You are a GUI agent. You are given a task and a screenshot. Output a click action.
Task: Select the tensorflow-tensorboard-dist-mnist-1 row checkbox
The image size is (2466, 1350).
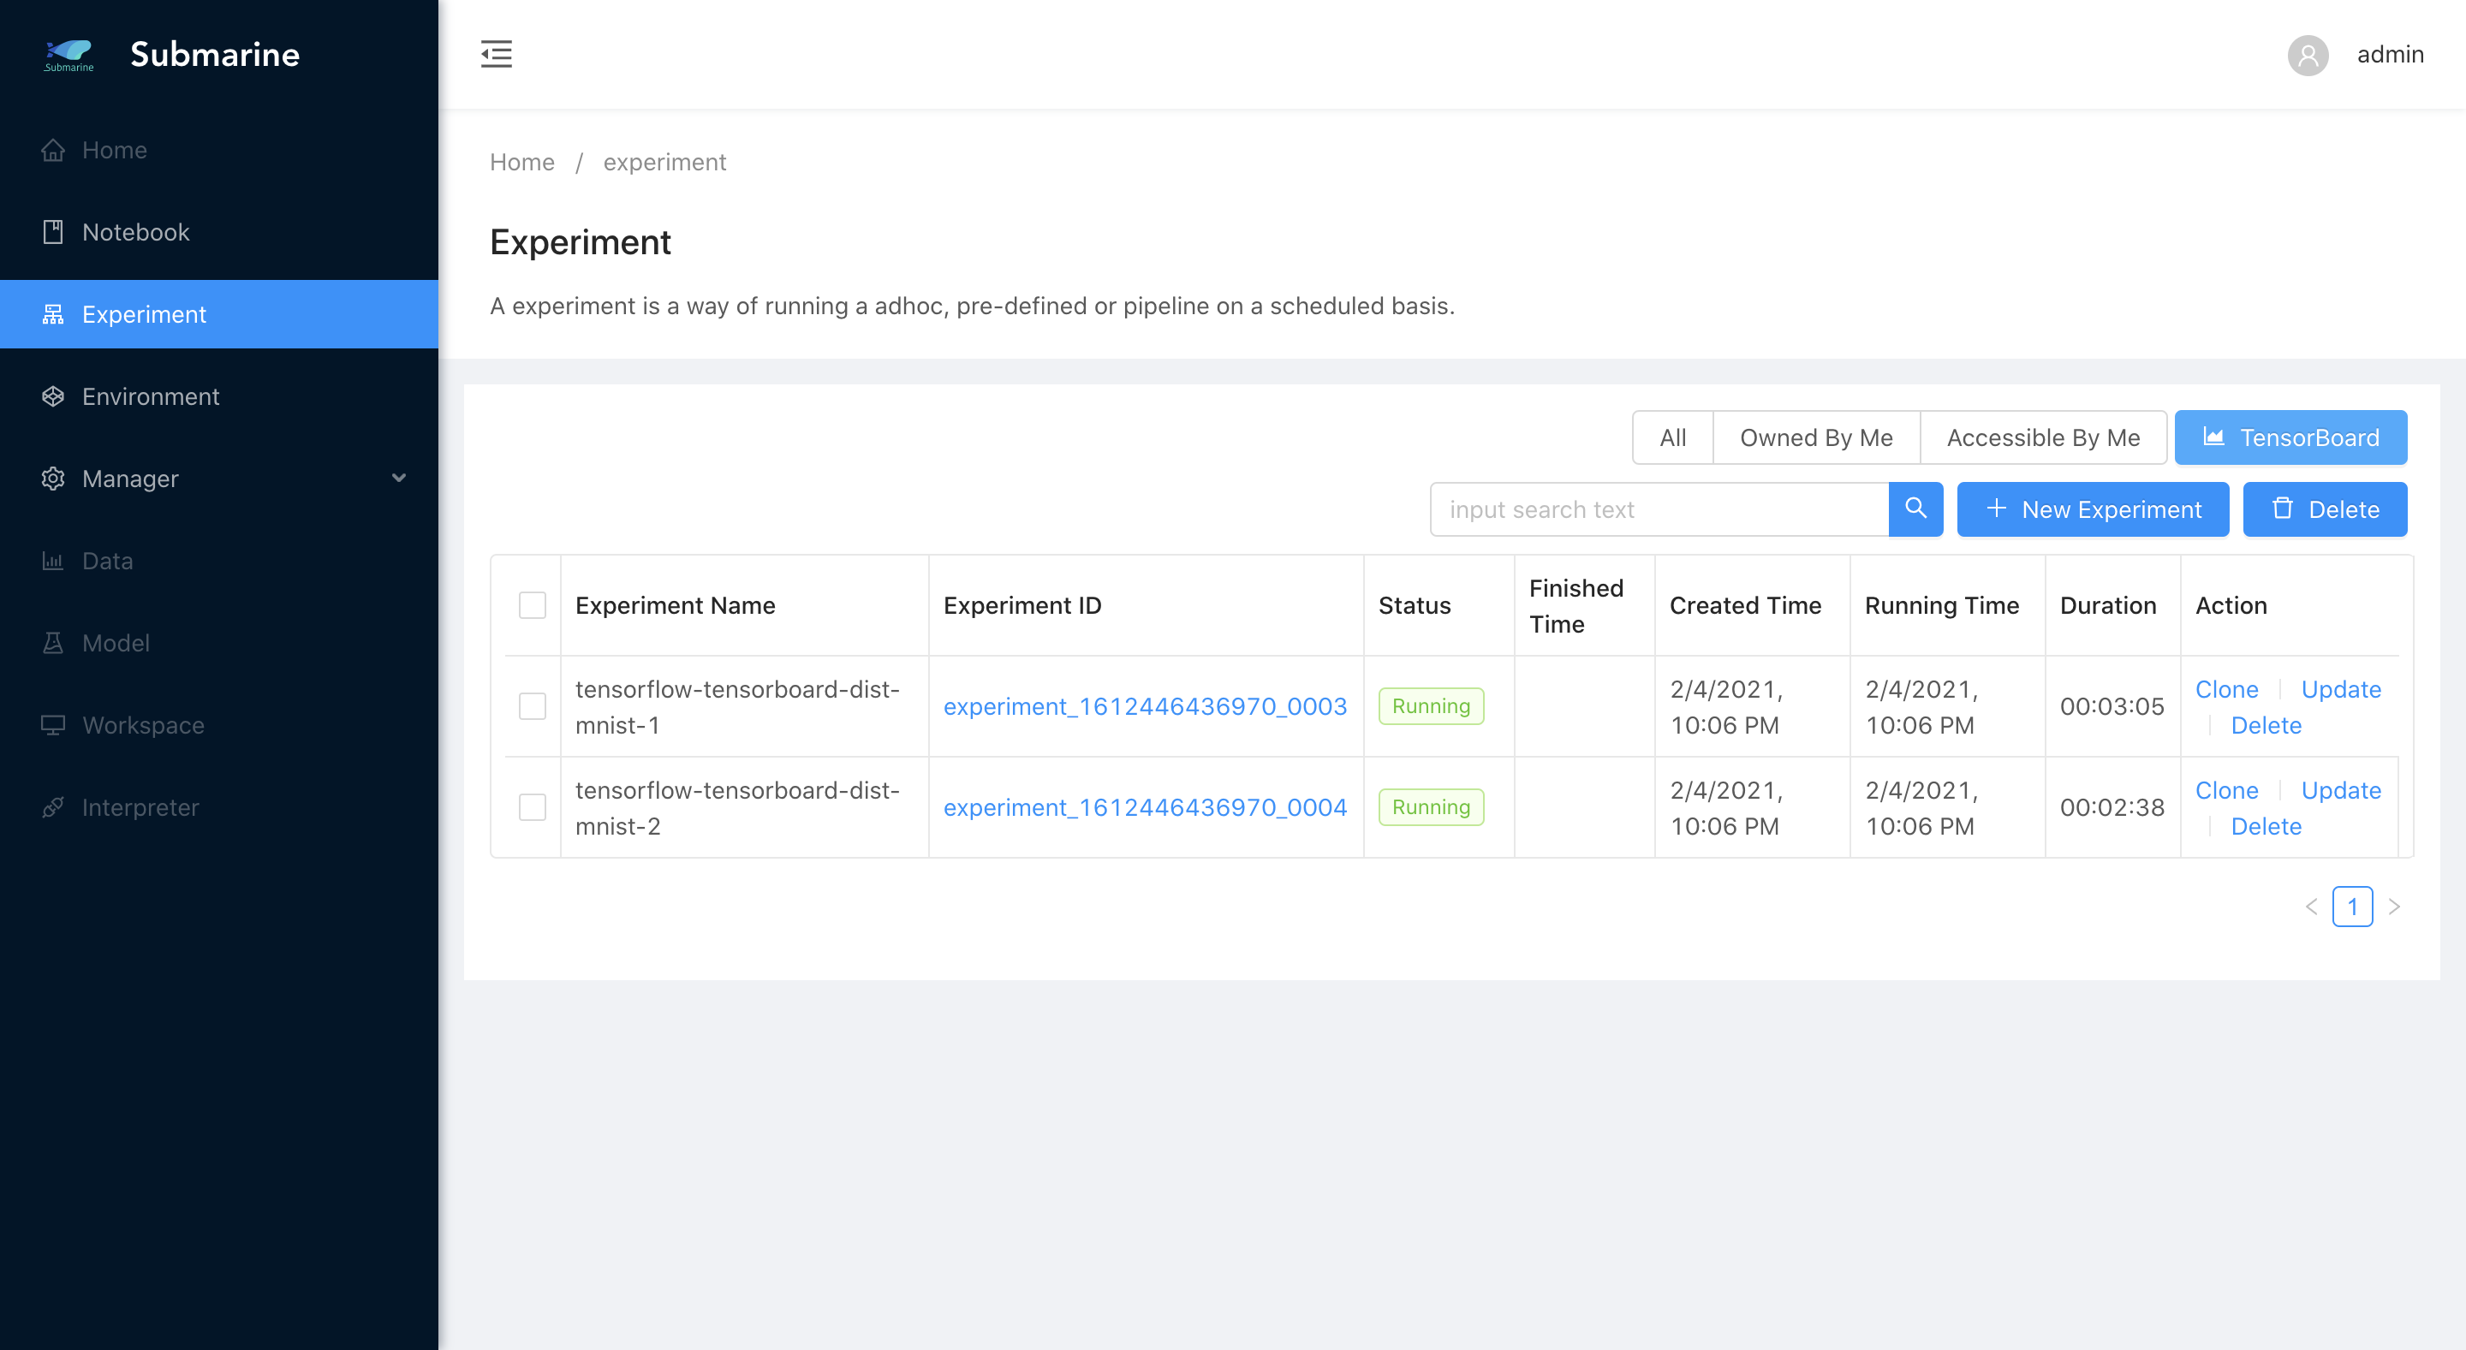pos(533,706)
